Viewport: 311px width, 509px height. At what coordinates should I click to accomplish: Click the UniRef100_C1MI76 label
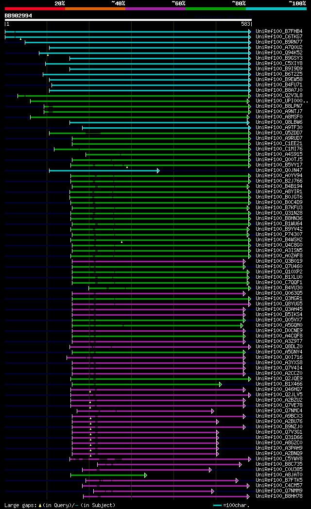[279, 149]
